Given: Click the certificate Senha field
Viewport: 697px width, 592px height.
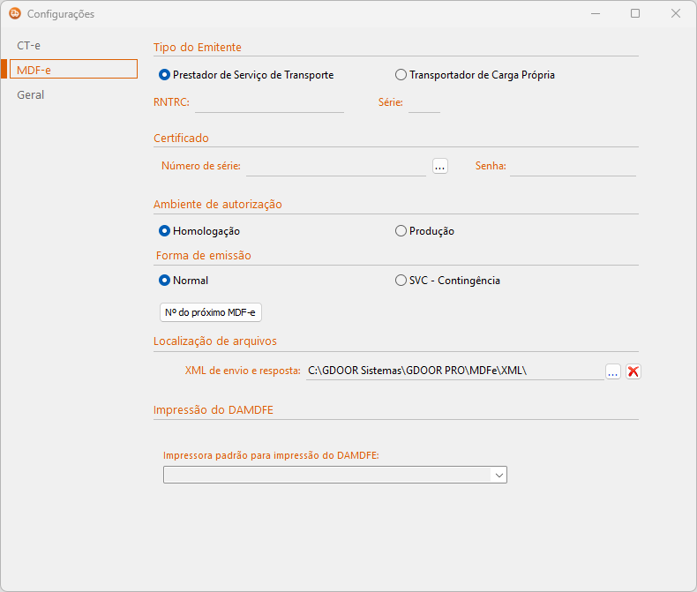Looking at the screenshot, I should (573, 166).
